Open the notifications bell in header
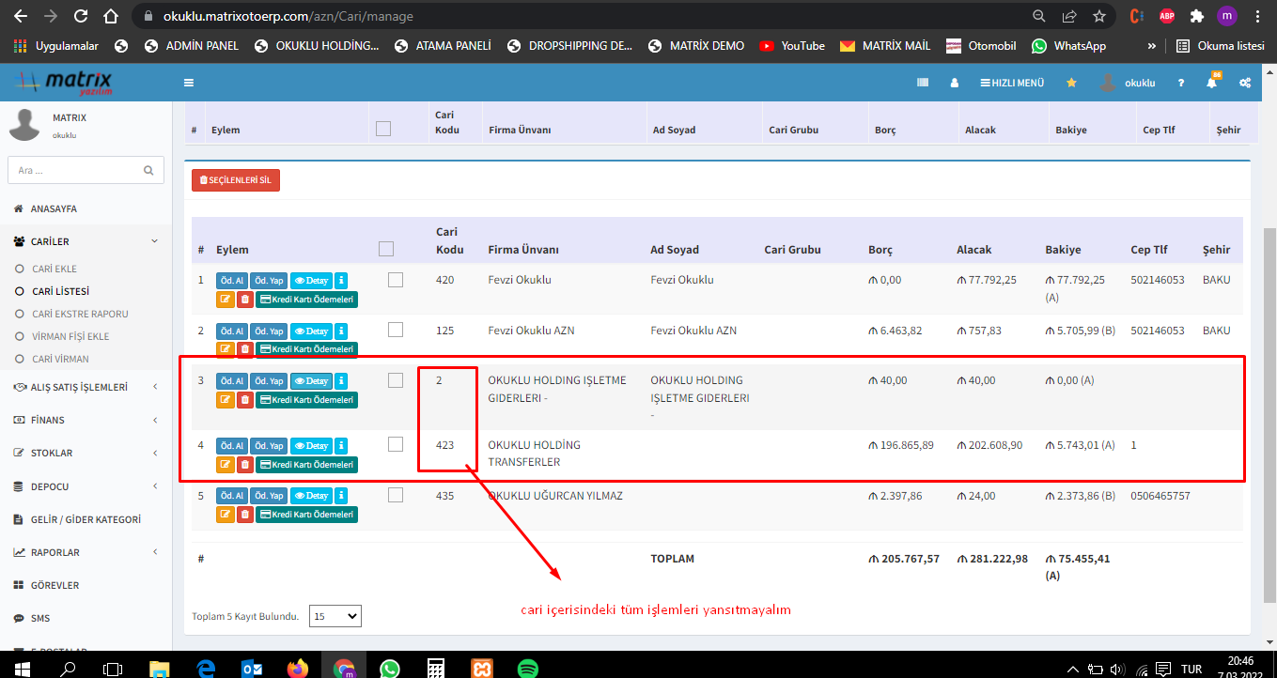Viewport: 1277px width, 678px height. tap(1211, 83)
